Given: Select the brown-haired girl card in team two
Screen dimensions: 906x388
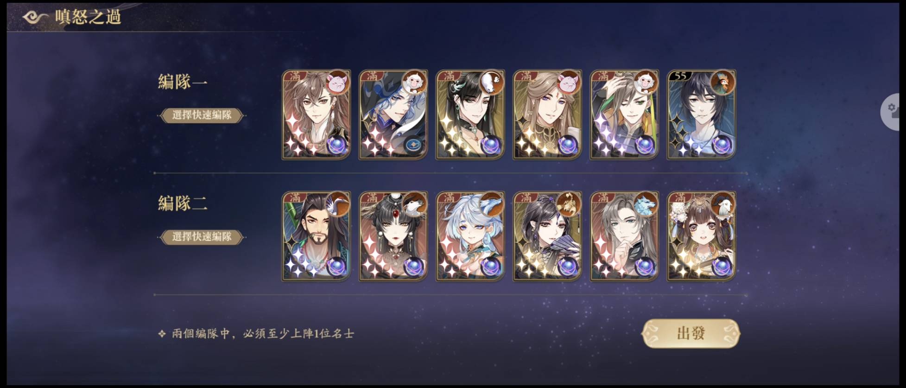Looking at the screenshot, I should point(701,236).
